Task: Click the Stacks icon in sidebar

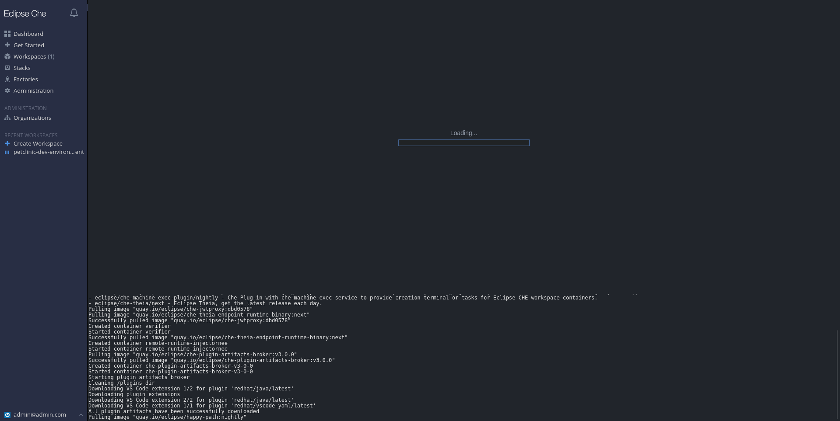Action: (x=7, y=68)
